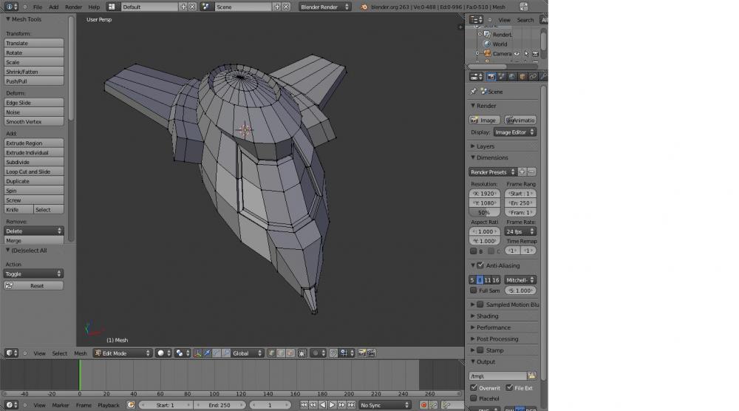
Task: Expand the Post Processing panel
Action: [497, 339]
